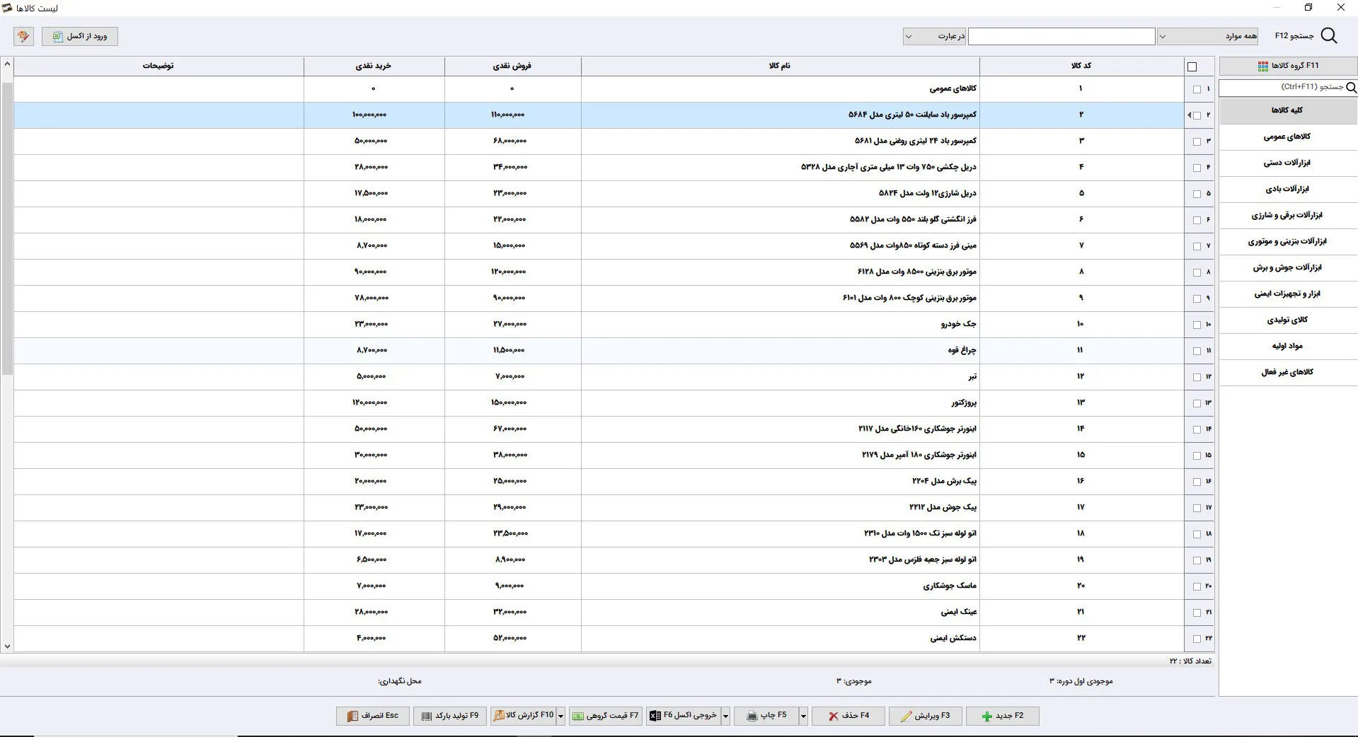Click the vertical scrollbar thumb of the table
The width and height of the screenshot is (1358, 737).
coord(7,228)
